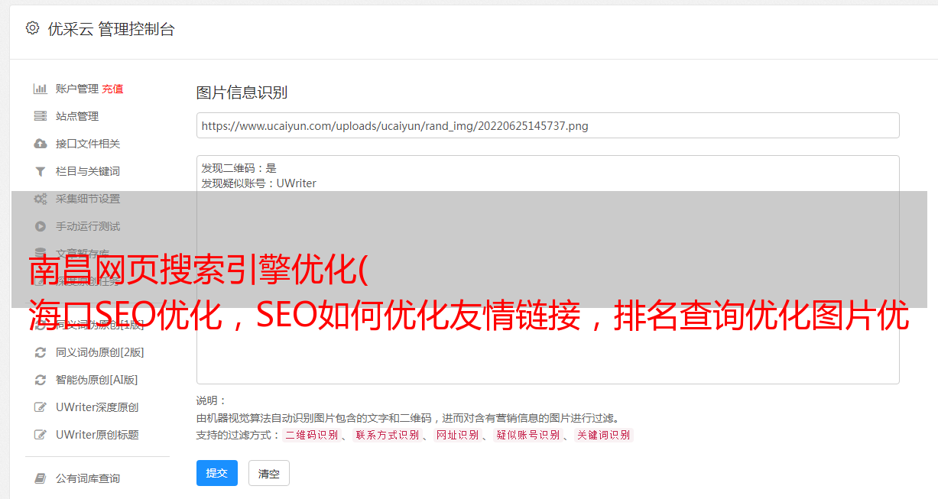Image resolution: width=938 pixels, height=499 pixels.
Task: Click the 联系方式识别 filter tag
Action: [x=387, y=435]
